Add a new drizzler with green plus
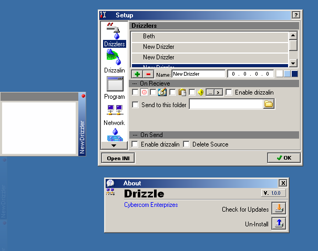This screenshot has height=251, width=318. pos(137,74)
